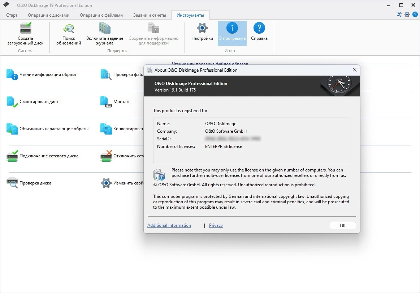The width and height of the screenshot is (420, 293).
Task: Open the Search for updates tool
Action: click(x=69, y=29)
